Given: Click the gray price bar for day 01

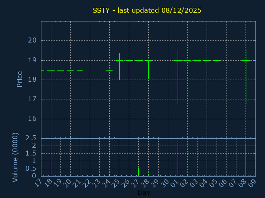Looking at the screenshot, I should coord(178,82).
